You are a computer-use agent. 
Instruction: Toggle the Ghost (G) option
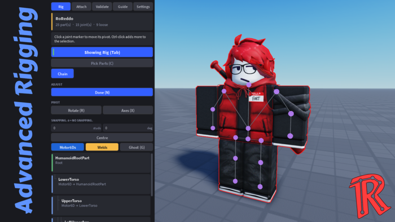pos(137,147)
